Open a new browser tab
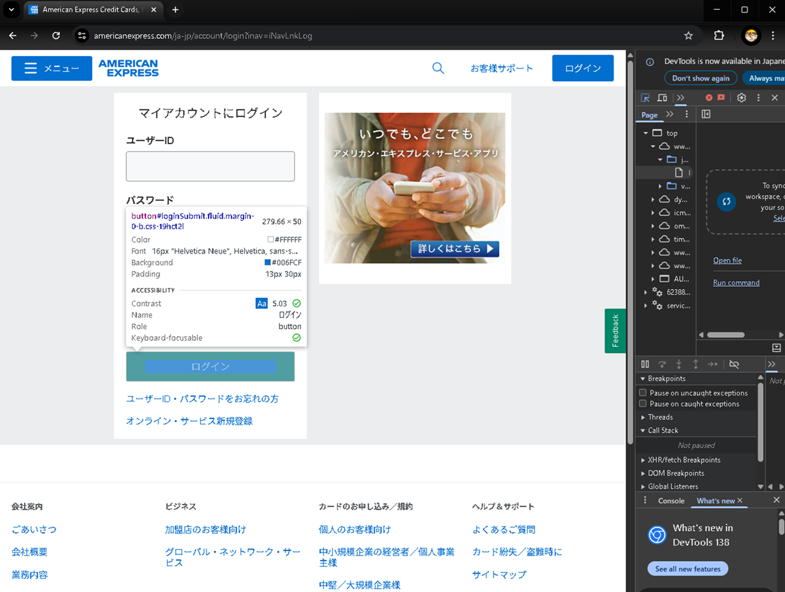 point(175,10)
